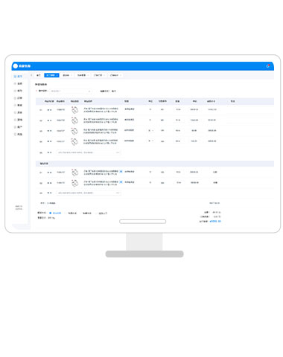Open the customer name dropdown
Image resolution: width=283 pixels, height=357 pixels.
pyautogui.click(x=71, y=91)
